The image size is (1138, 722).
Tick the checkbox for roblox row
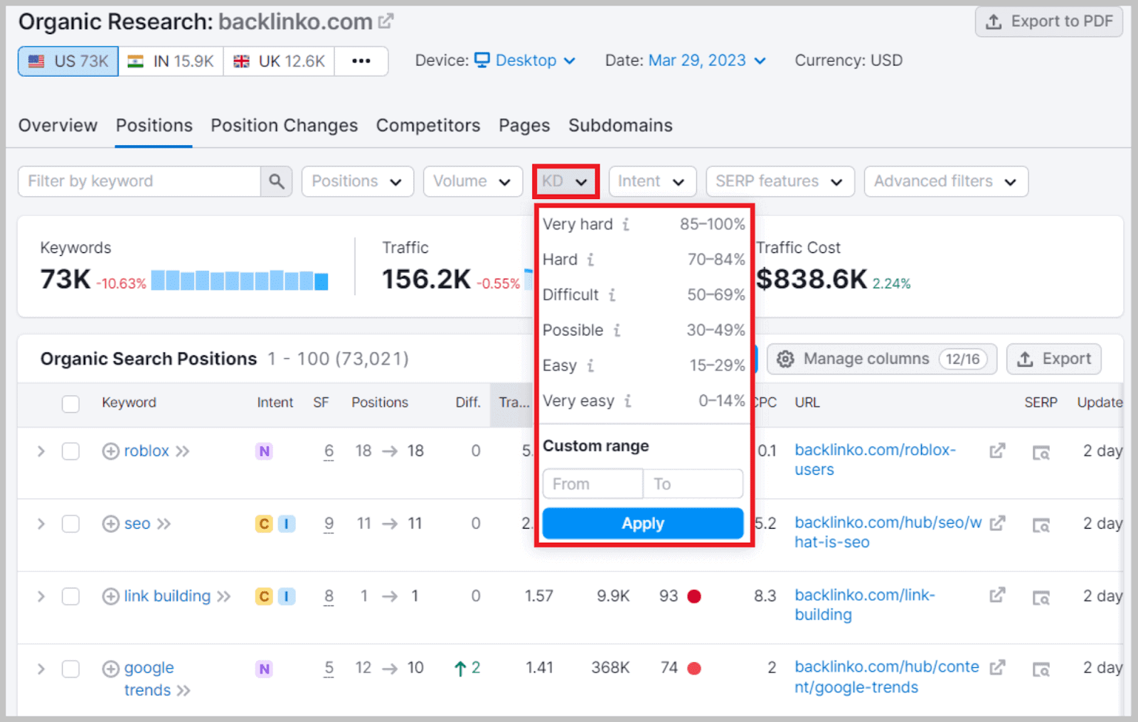[70, 451]
